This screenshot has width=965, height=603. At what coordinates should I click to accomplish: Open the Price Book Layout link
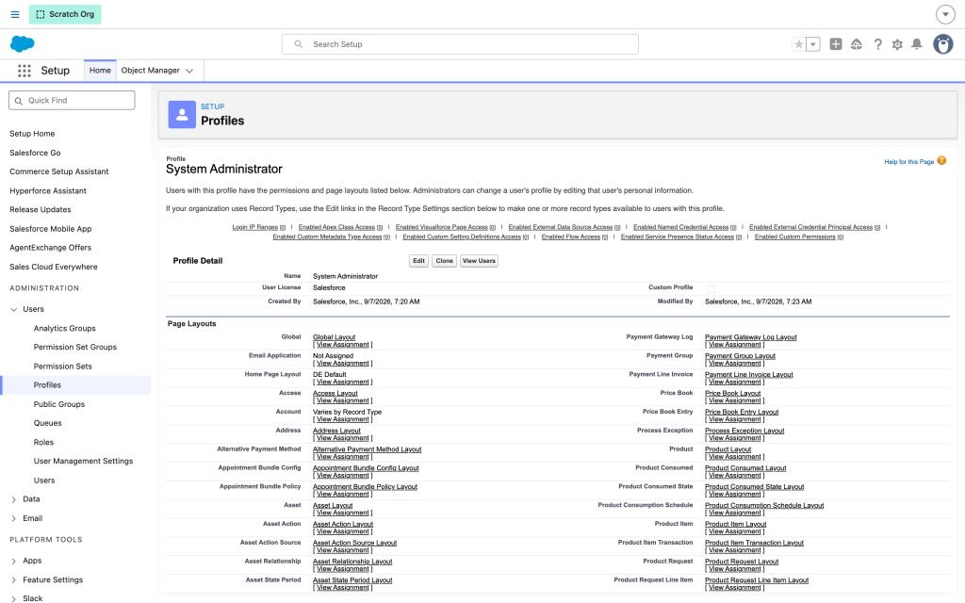pyautogui.click(x=733, y=393)
